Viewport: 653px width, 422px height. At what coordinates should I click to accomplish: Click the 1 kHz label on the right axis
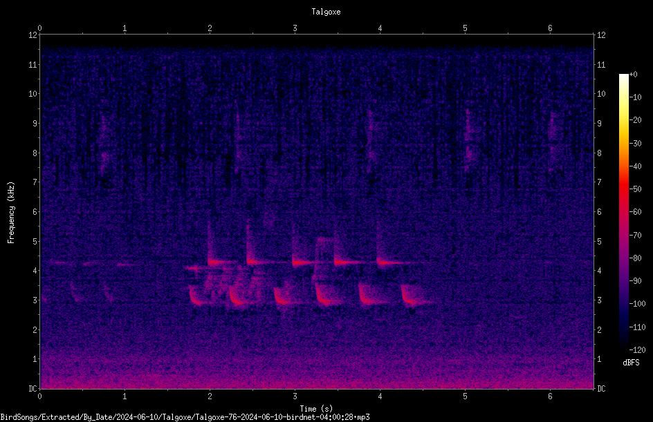pos(599,359)
